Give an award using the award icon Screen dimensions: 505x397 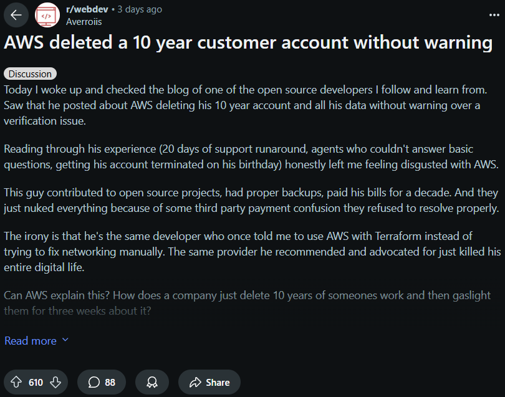(x=152, y=382)
